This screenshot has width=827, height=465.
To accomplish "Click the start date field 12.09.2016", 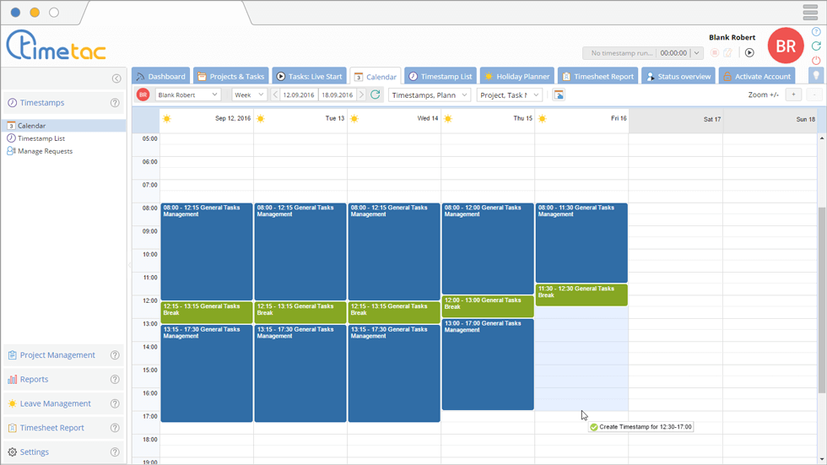I will click(299, 95).
